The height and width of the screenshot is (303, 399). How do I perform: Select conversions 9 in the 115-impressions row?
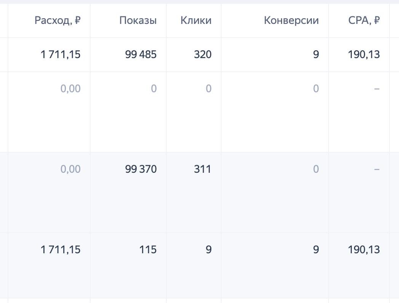(x=316, y=250)
